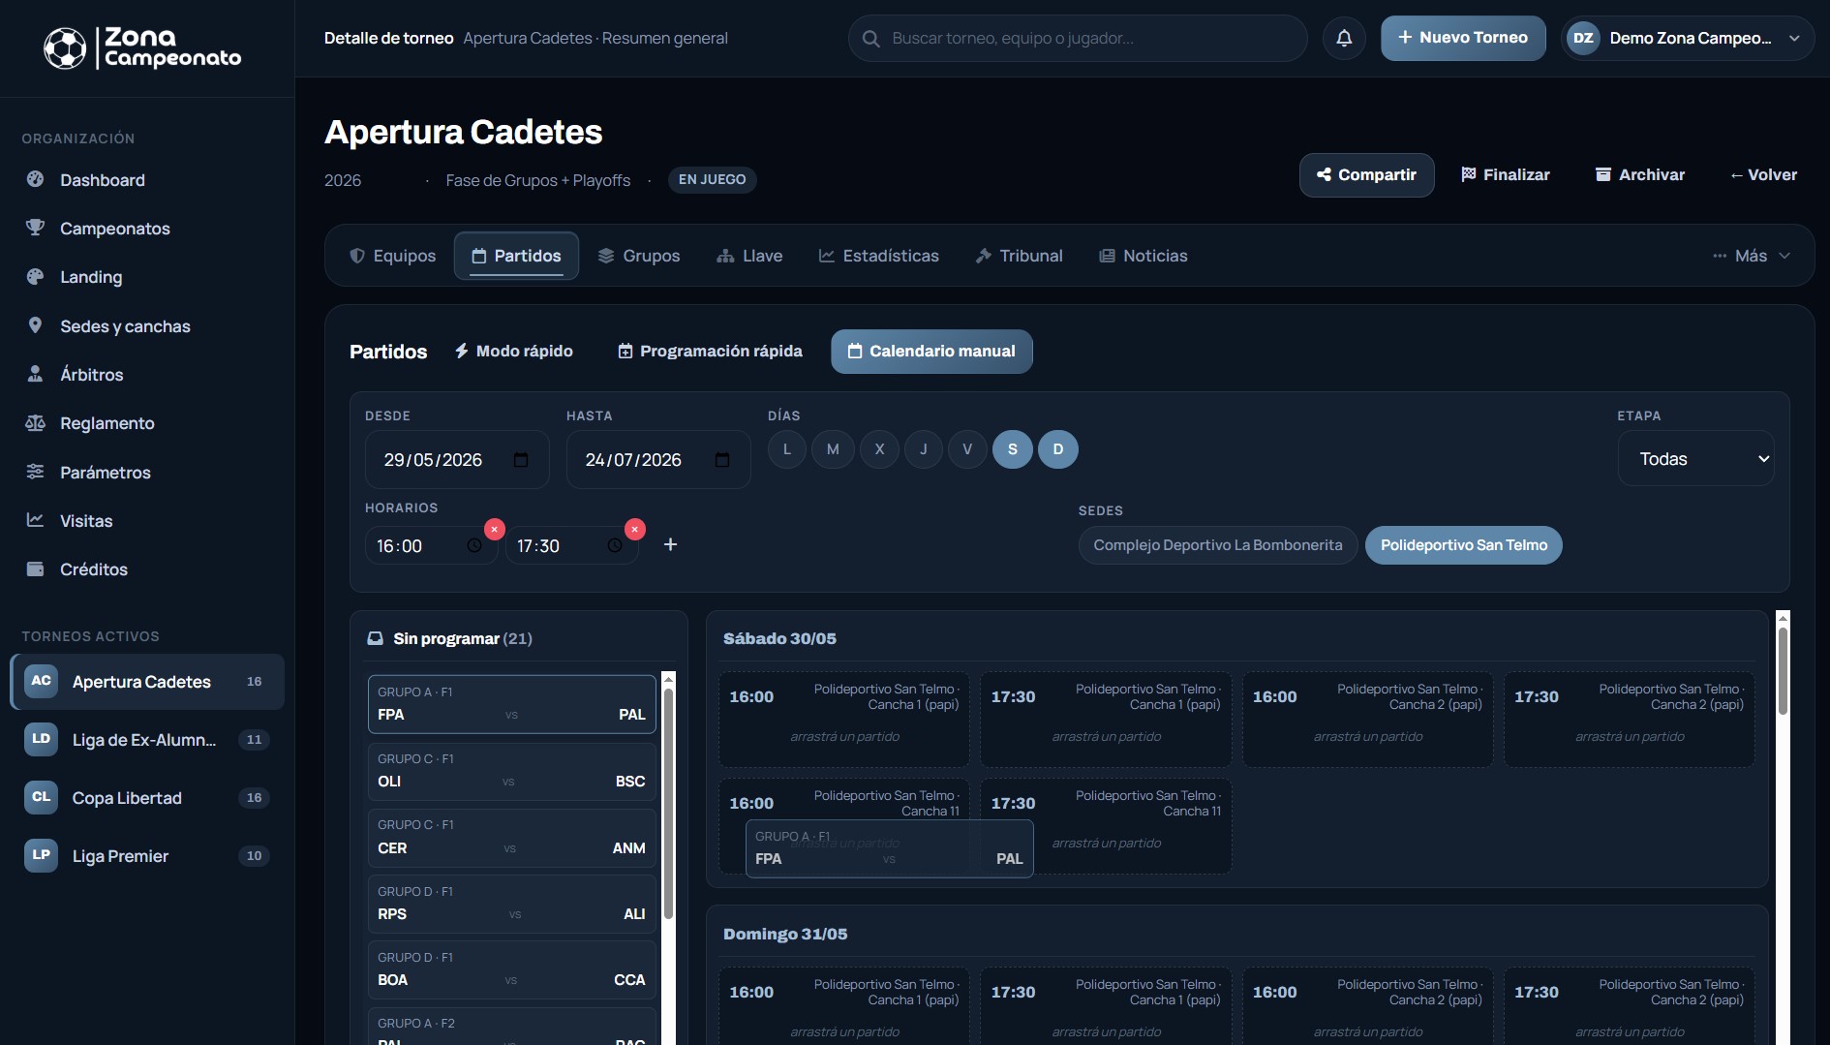Image resolution: width=1830 pixels, height=1045 pixels.
Task: Select the OLI vs BSC match card
Action: (x=511, y=771)
